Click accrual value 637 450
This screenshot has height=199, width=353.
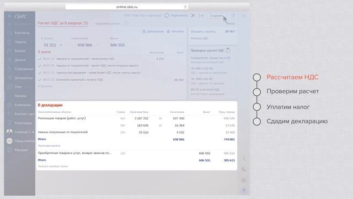click(179, 118)
